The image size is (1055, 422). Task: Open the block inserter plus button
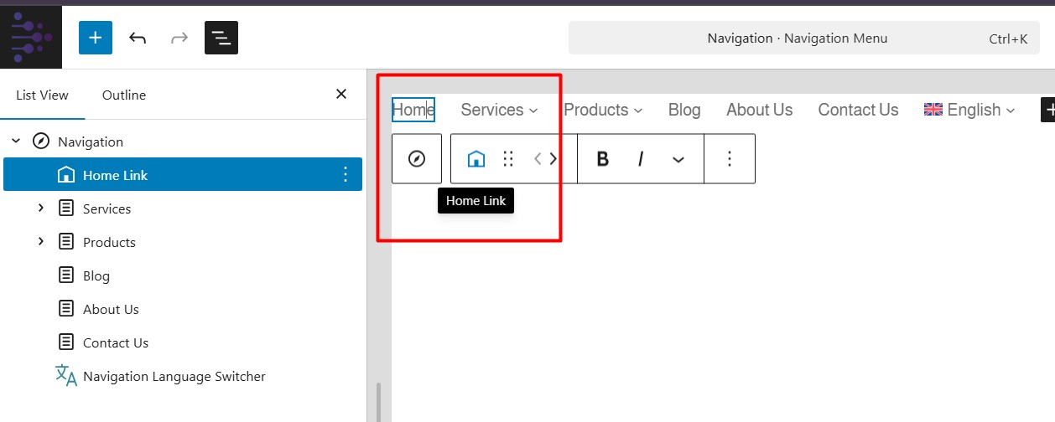(96, 38)
